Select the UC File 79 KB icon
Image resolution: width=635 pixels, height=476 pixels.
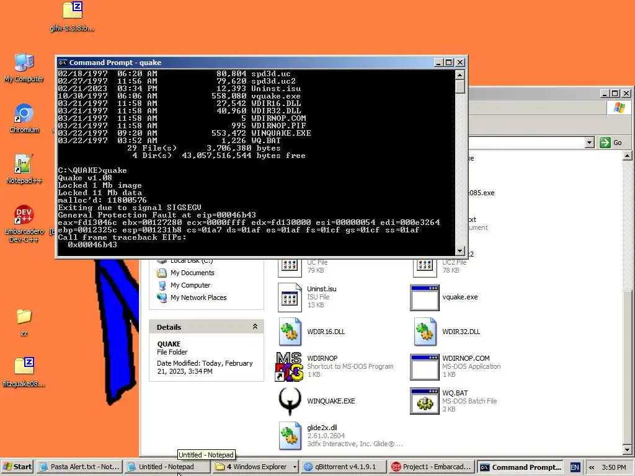click(290, 267)
